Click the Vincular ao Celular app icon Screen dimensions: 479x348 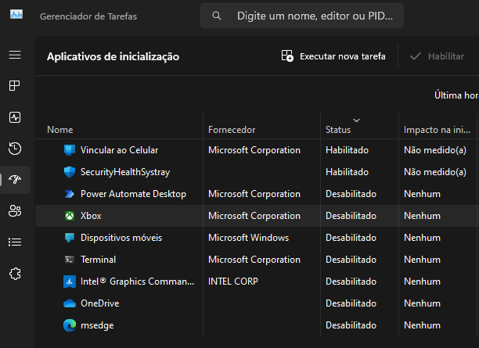[x=70, y=150]
